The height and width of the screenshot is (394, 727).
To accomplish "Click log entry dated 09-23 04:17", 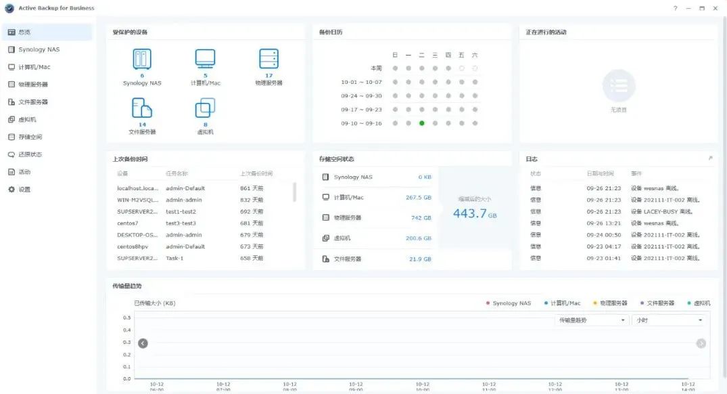I will [619, 246].
